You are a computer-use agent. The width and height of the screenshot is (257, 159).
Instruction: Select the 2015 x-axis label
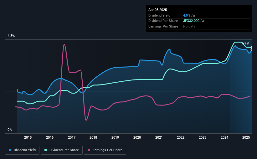[x=28, y=137]
